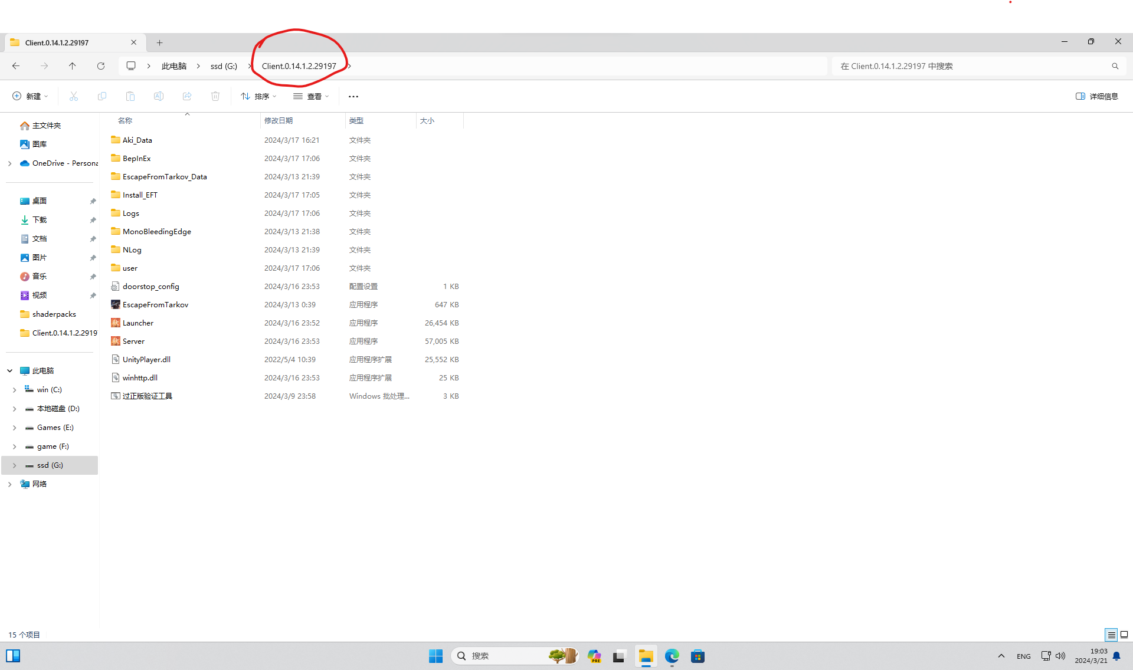Close the Client.0.14.1.2.29197 tab
This screenshot has width=1133, height=670.
point(133,42)
